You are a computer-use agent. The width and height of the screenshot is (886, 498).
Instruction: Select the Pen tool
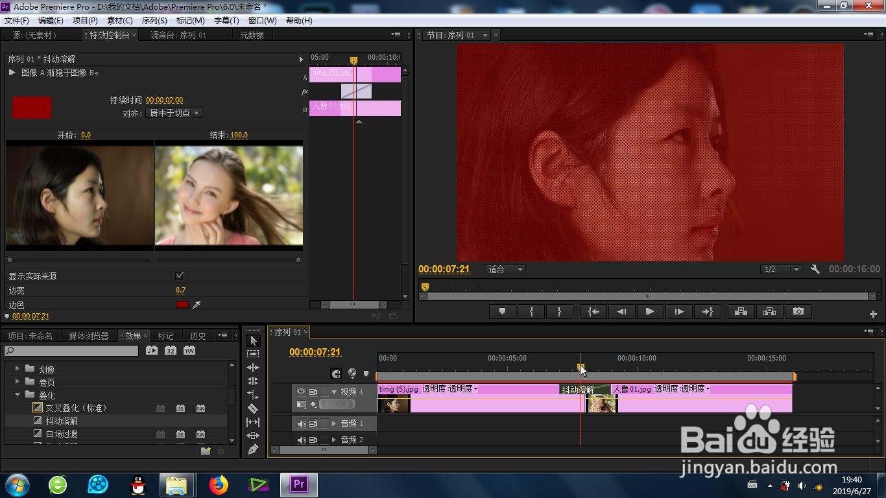253,449
